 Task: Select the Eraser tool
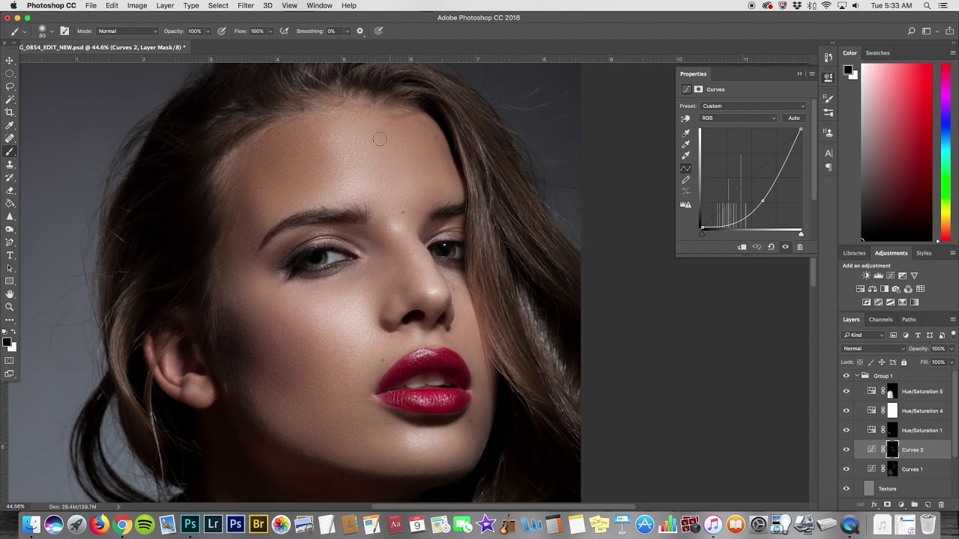click(10, 190)
